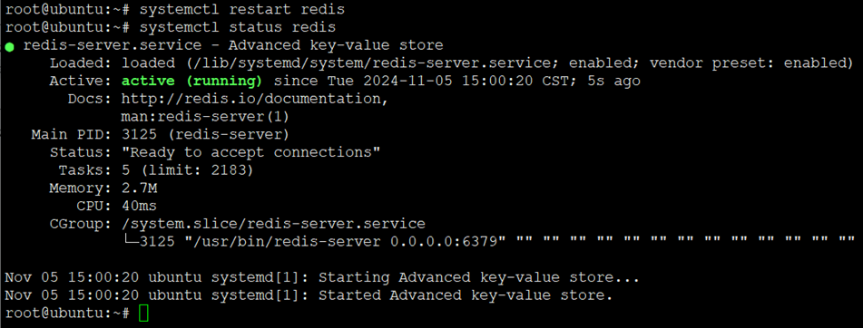Click the /system.slice/redis-server.service cgroup path
The image size is (863, 328).
273,224
